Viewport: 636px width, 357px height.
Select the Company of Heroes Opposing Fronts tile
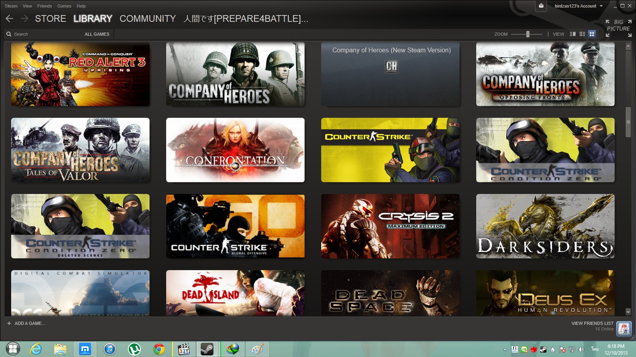(x=545, y=74)
